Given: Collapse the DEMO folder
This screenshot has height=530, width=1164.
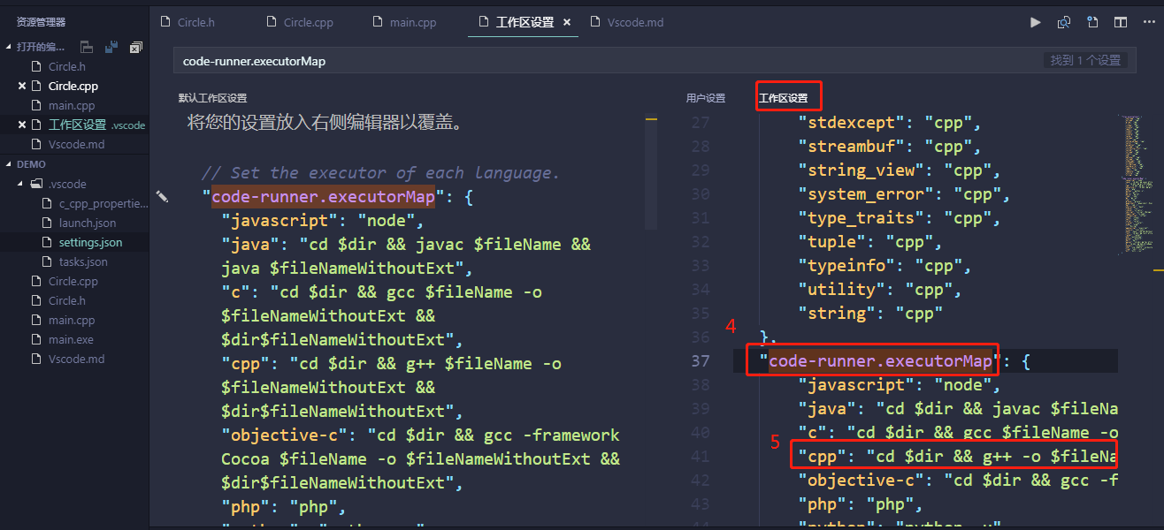Looking at the screenshot, I should tap(8, 163).
